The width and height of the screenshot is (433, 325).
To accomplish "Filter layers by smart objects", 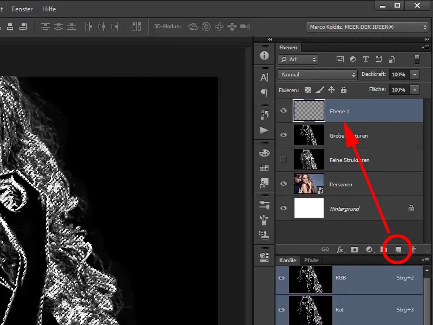I will (392, 60).
